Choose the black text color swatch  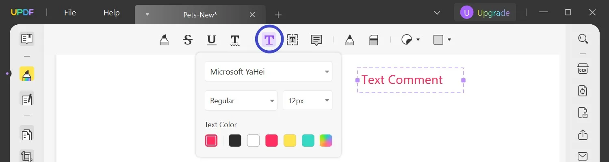[x=235, y=141]
